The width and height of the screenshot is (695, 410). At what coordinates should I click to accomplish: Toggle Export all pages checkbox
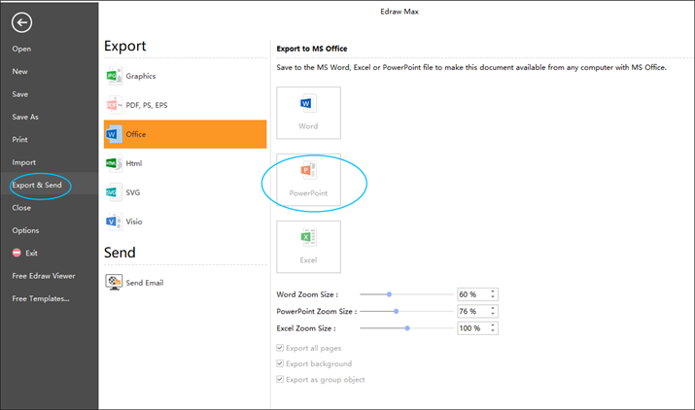[x=280, y=348]
